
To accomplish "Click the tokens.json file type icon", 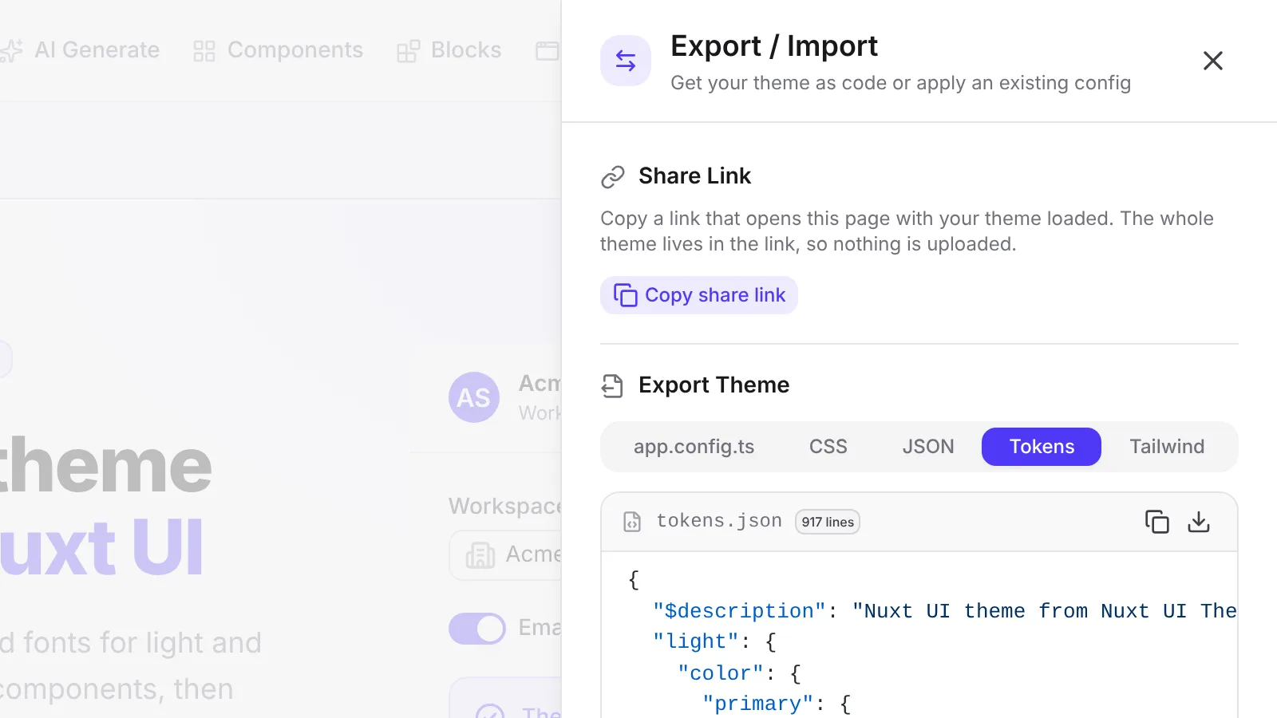I will tap(632, 522).
